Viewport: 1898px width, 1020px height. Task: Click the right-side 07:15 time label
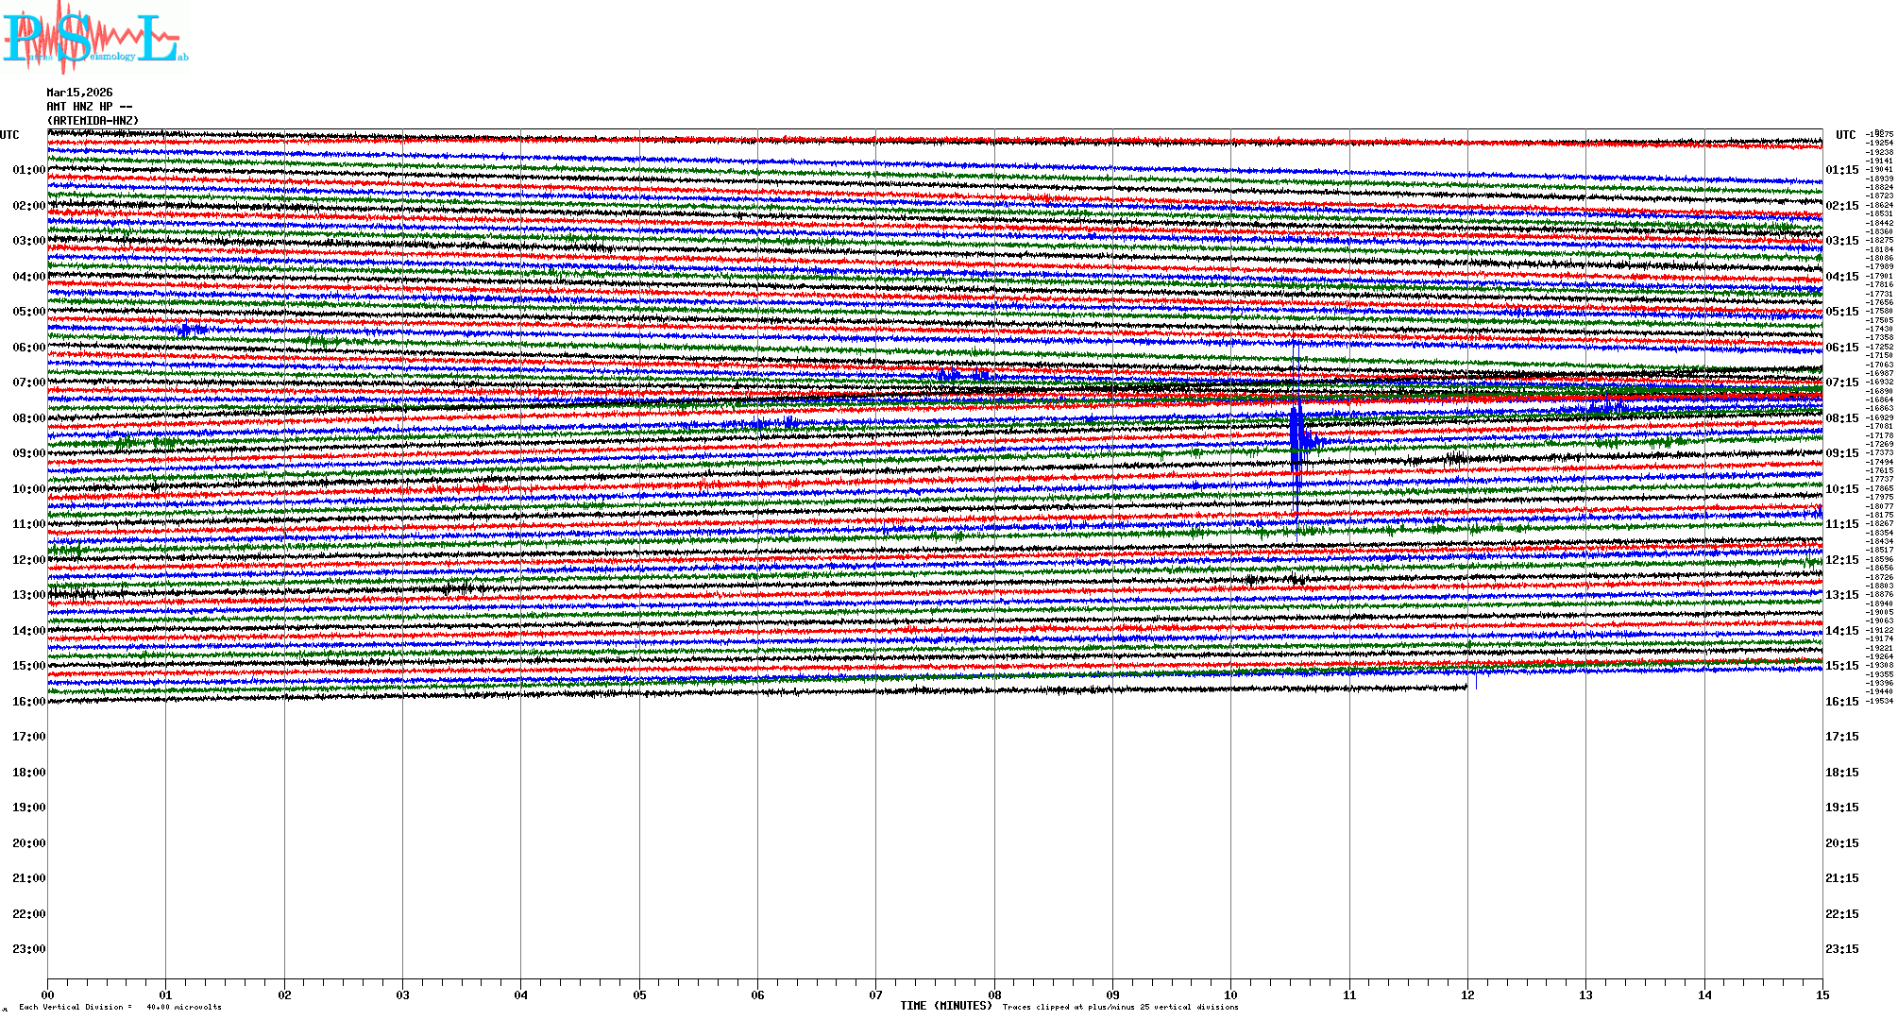pyautogui.click(x=1841, y=382)
